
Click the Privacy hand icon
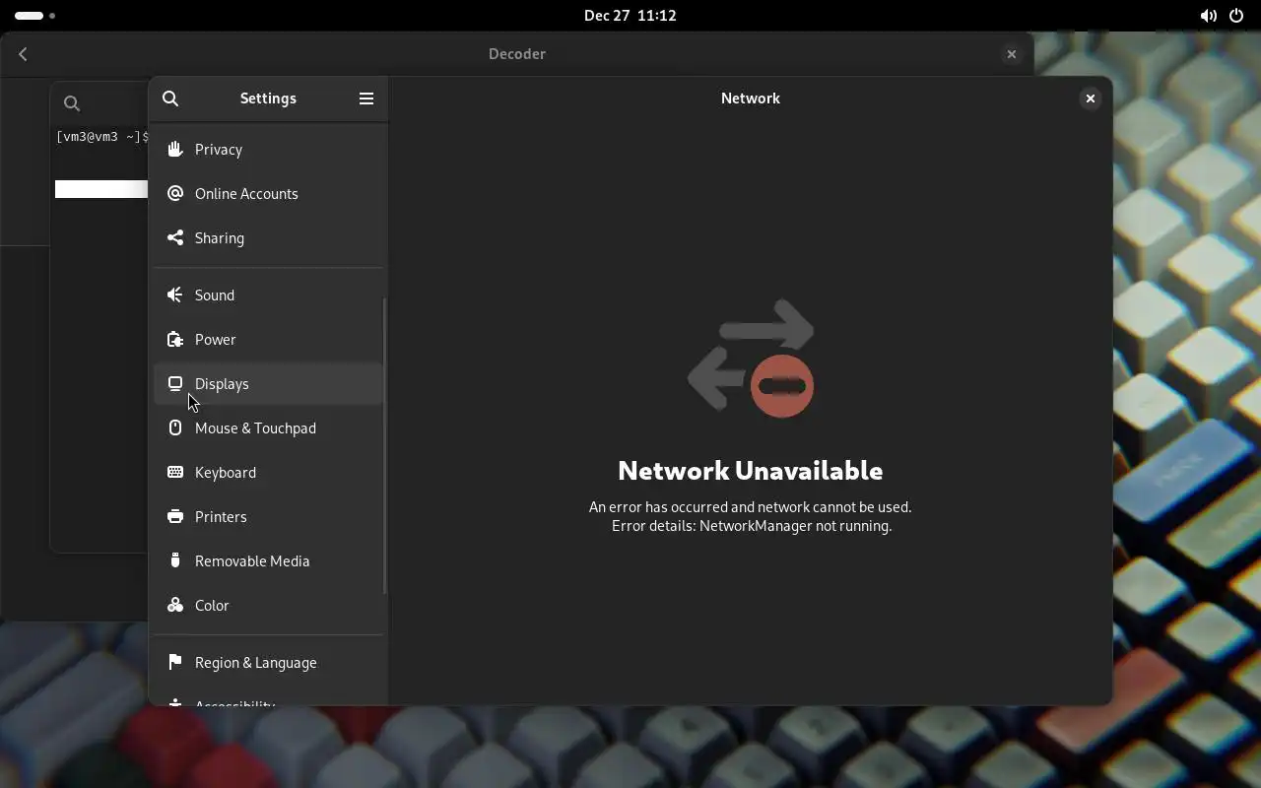[175, 149]
